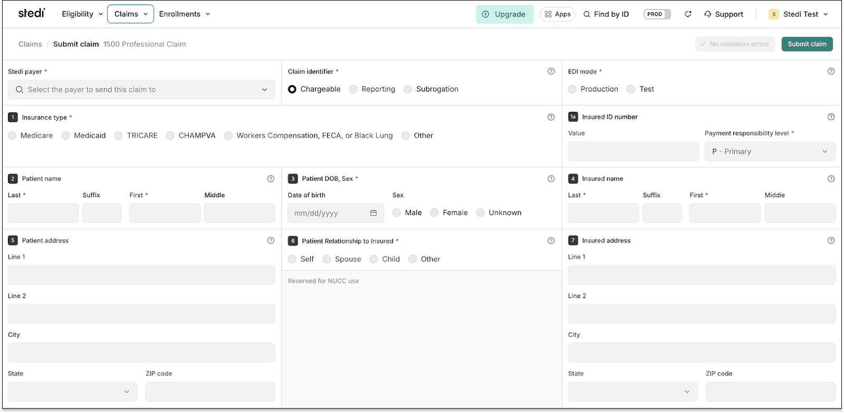This screenshot has height=413, width=844.
Task: Choose Workers Compensation, FECA, or Black Lung
Action: tap(228, 136)
